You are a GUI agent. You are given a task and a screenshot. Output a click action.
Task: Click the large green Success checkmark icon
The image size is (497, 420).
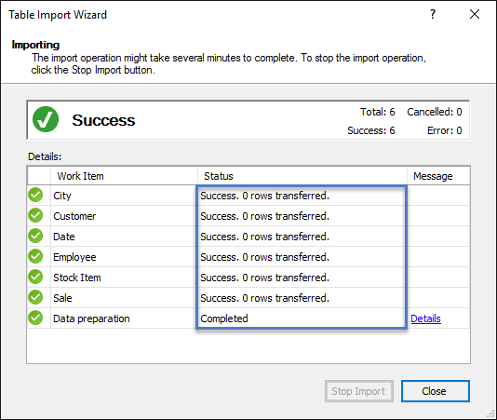46,119
